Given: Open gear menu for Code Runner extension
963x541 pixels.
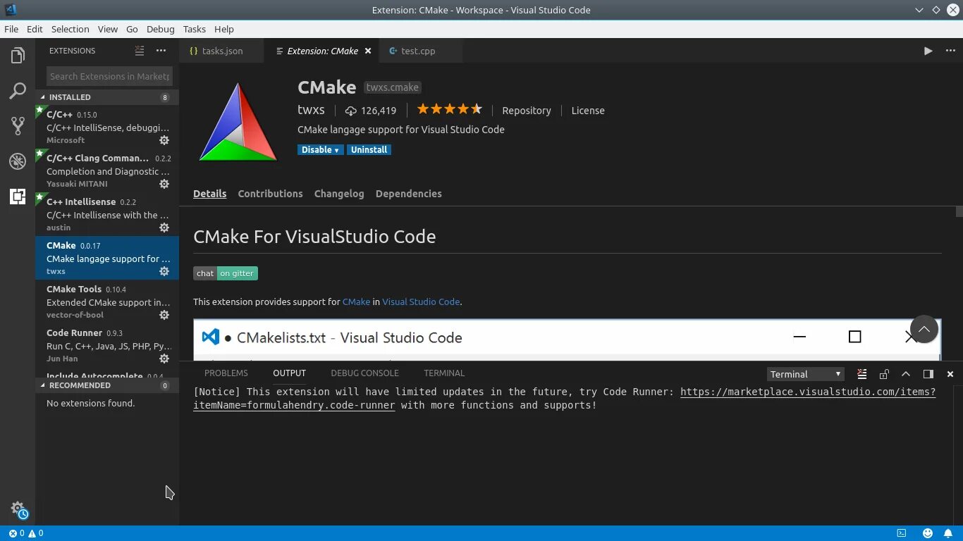Looking at the screenshot, I should pyautogui.click(x=164, y=359).
